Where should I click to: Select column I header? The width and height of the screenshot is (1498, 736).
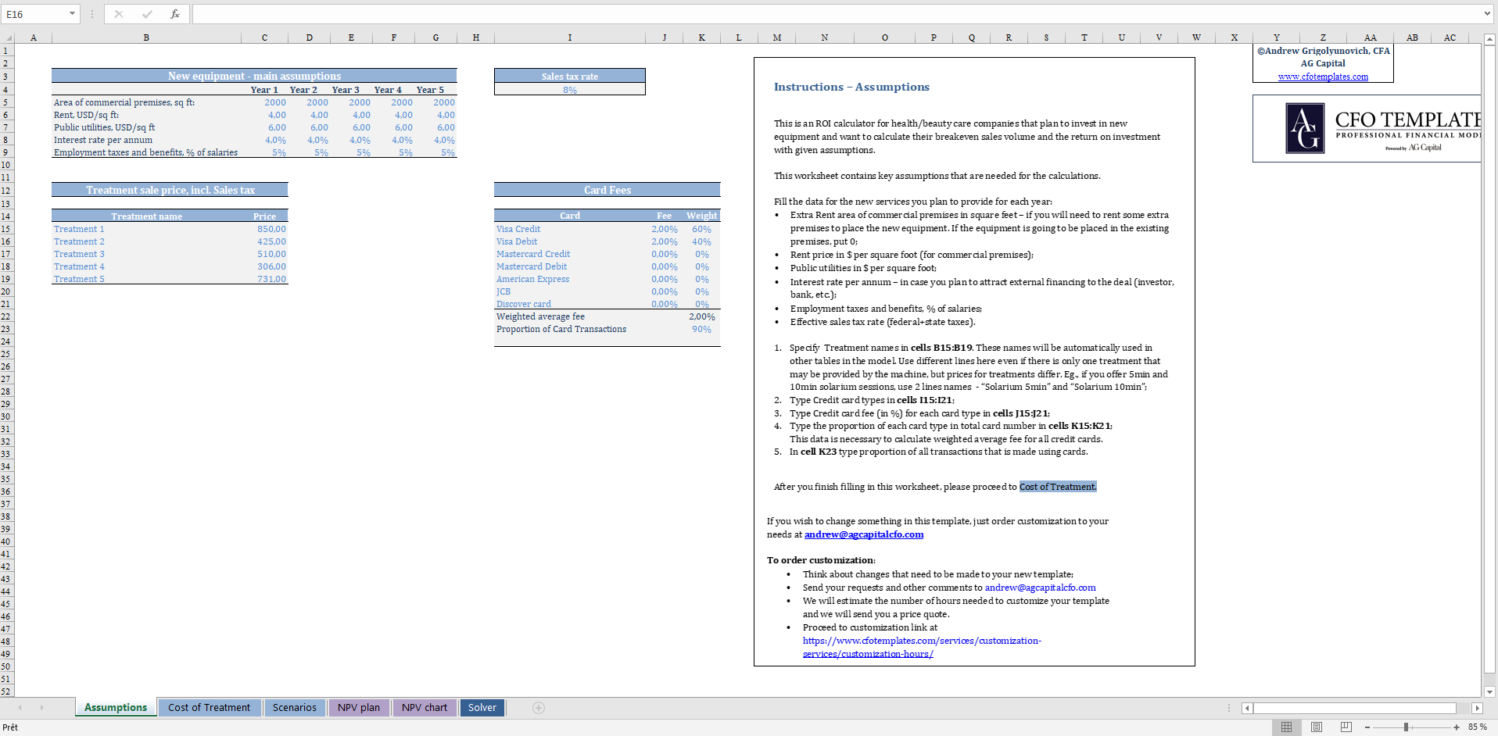coord(570,38)
